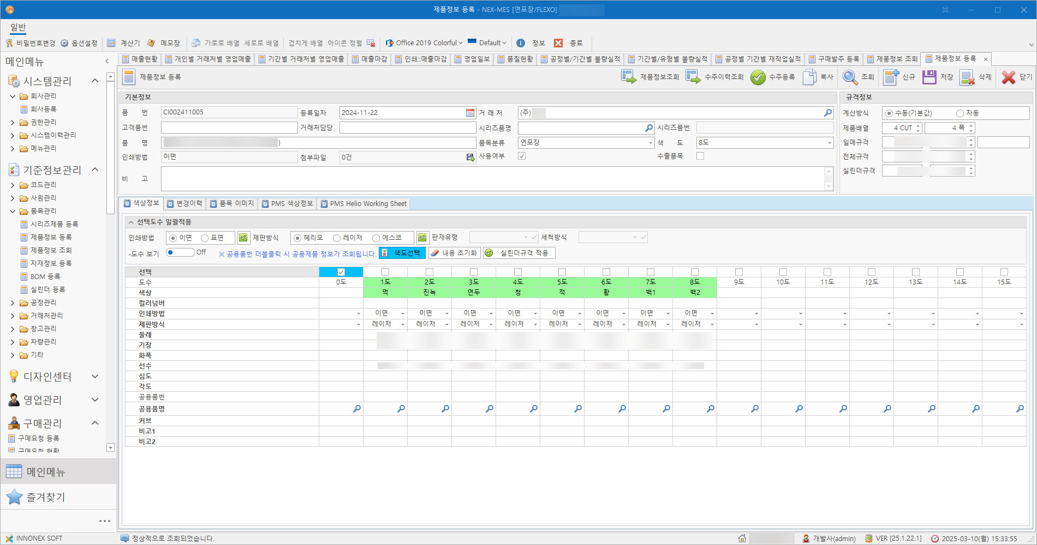Expand the 디자인센터 menu section
This screenshot has height=545, width=1037.
tap(95, 377)
